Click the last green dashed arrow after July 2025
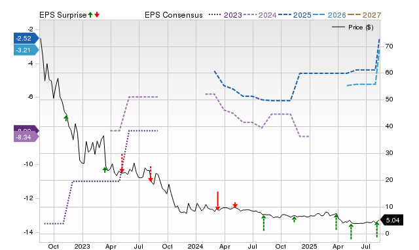 point(377,230)
